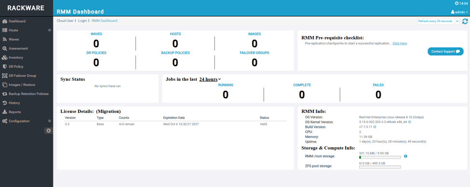Click the Dashboard sidebar icon
Screen dimensions: 470x187
pos(4,21)
